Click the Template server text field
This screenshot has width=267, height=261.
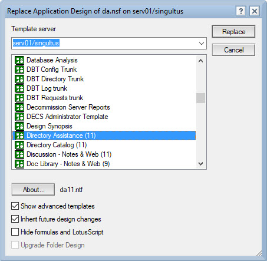[x=104, y=43]
